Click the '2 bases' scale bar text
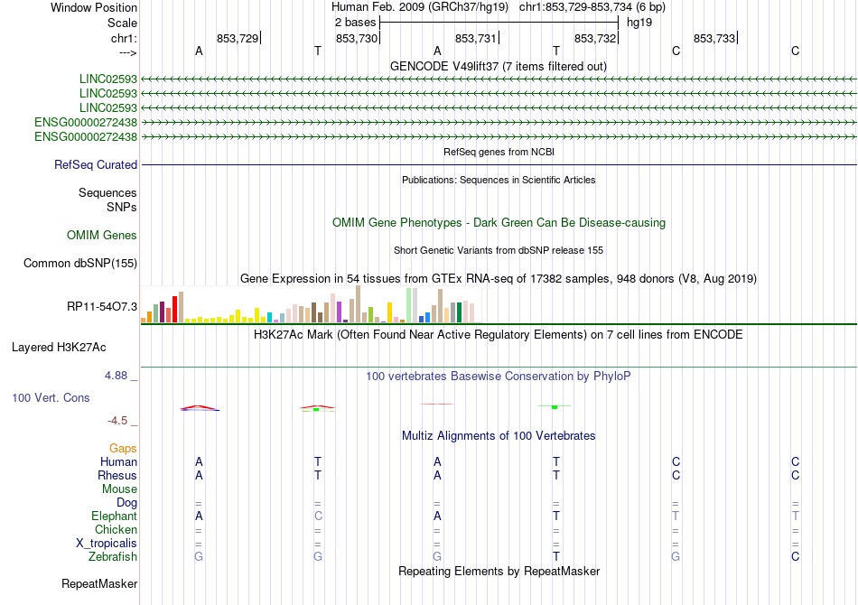858x605 pixels. pyautogui.click(x=355, y=23)
